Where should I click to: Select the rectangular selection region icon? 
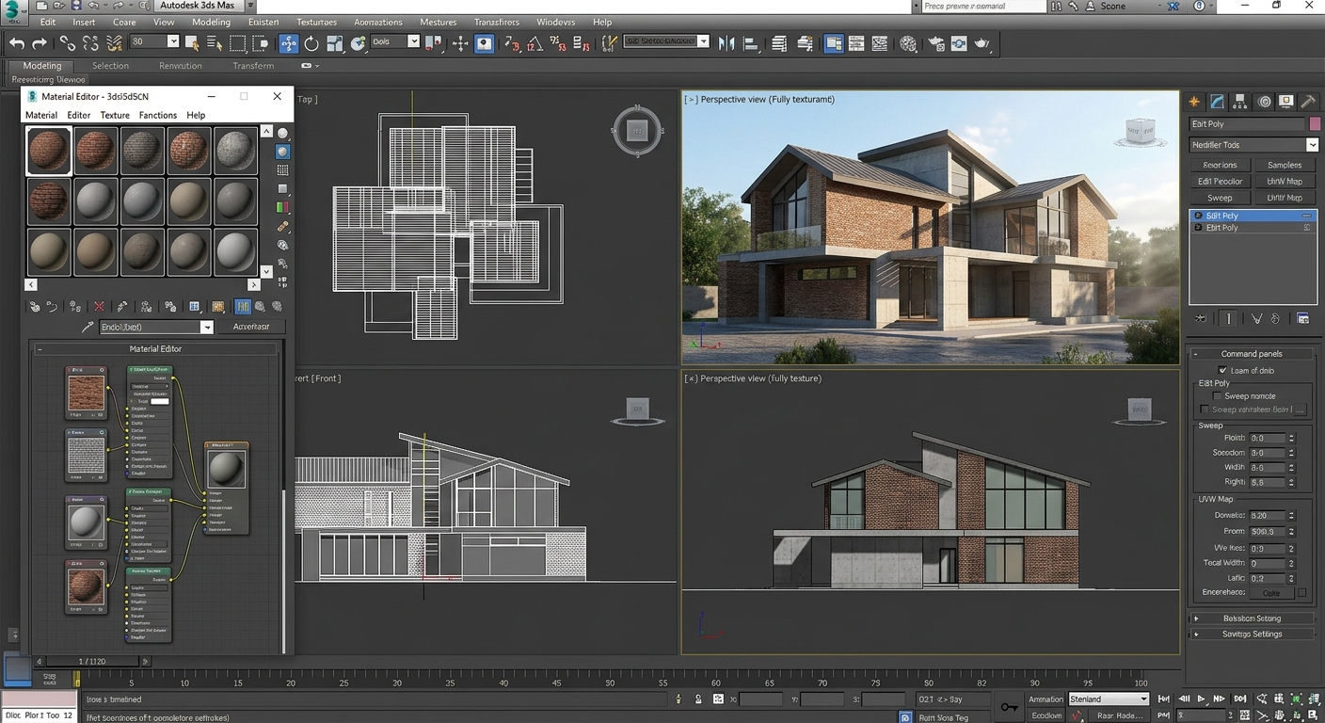(235, 42)
